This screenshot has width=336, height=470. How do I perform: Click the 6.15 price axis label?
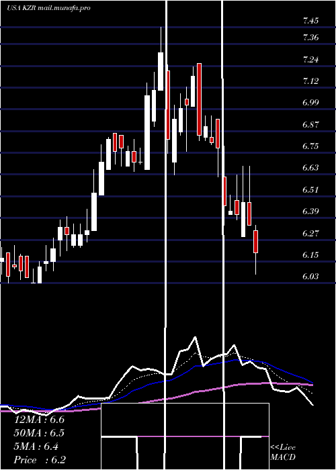(x=310, y=255)
